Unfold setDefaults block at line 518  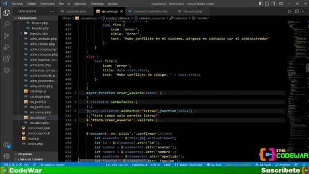(x=75, y=102)
